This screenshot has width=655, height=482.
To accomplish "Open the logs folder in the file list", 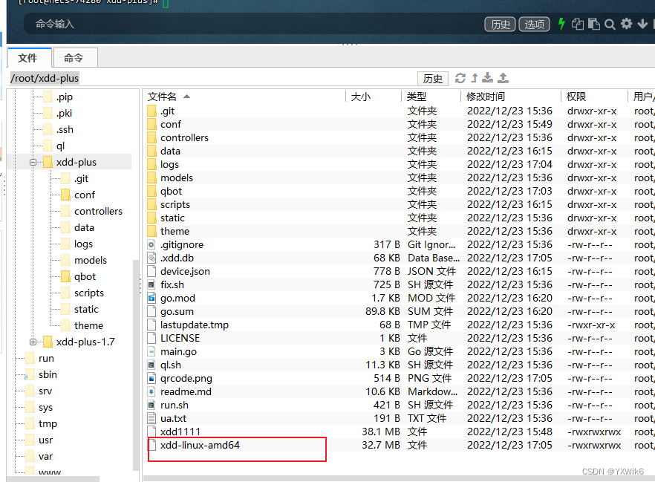I will [x=169, y=165].
